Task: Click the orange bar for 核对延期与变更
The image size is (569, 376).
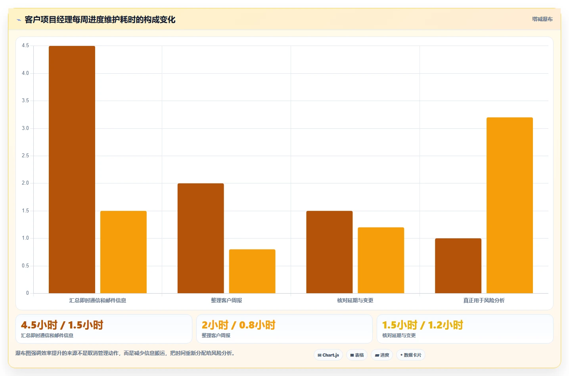Action: 381,260
